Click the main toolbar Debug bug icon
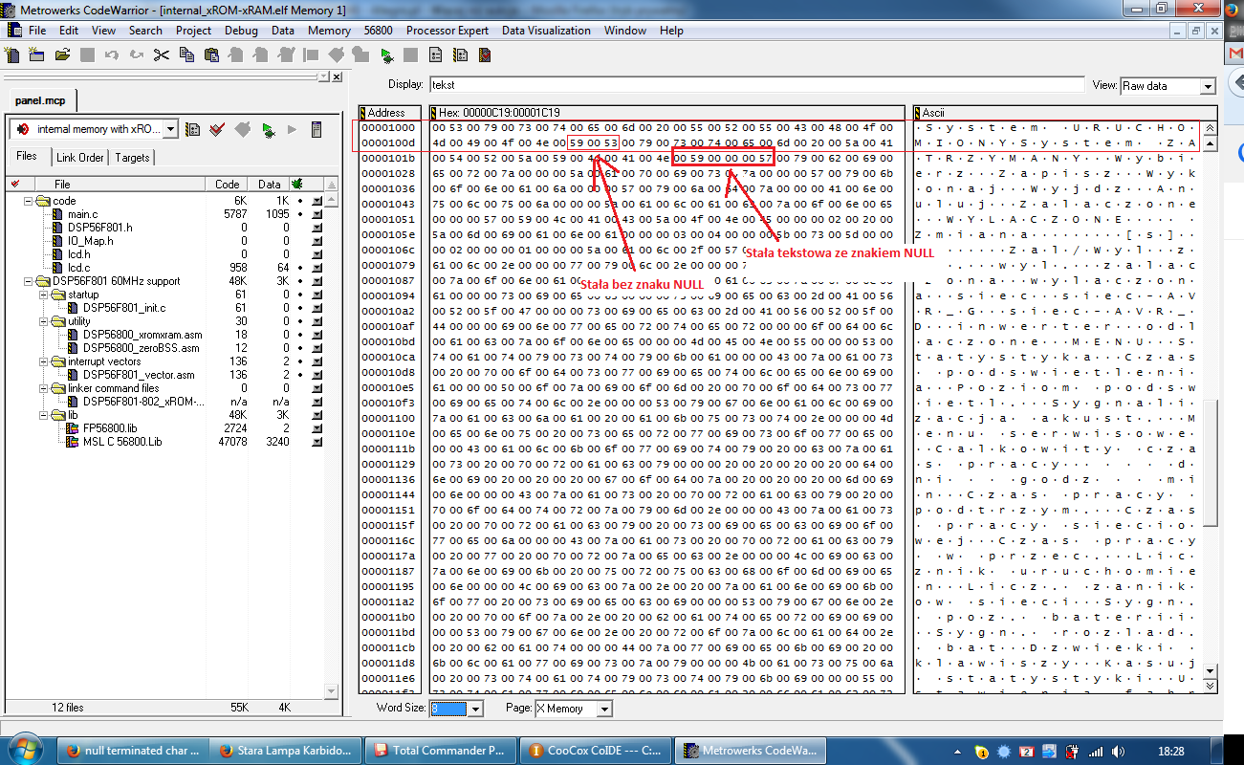The image size is (1244, 765). 385,55
